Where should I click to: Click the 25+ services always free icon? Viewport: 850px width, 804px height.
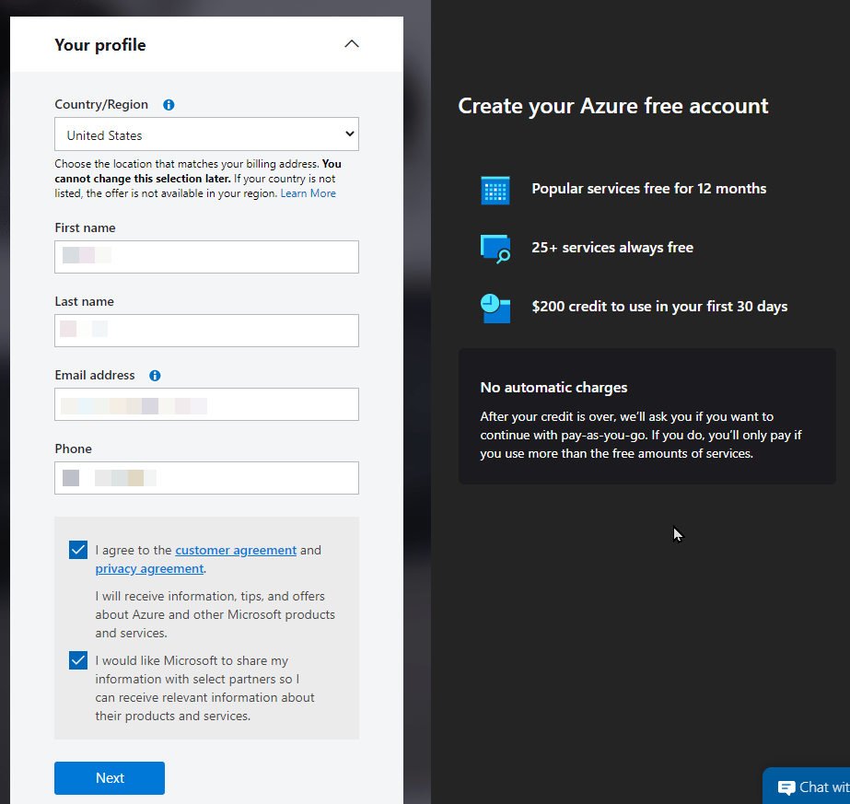pos(495,249)
